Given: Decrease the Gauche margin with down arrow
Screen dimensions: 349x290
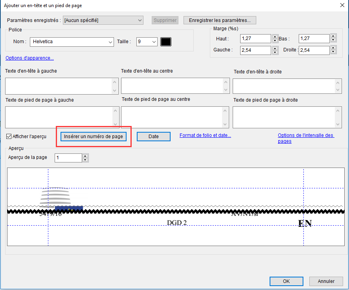Looking at the screenshot, I should [x=274, y=52].
